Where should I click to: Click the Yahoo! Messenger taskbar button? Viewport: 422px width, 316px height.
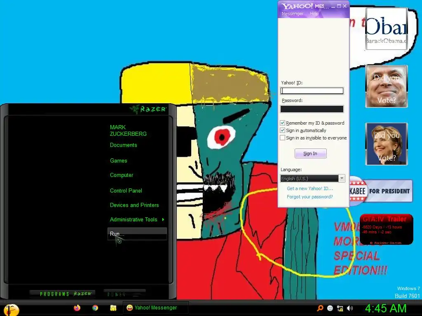[155, 308]
